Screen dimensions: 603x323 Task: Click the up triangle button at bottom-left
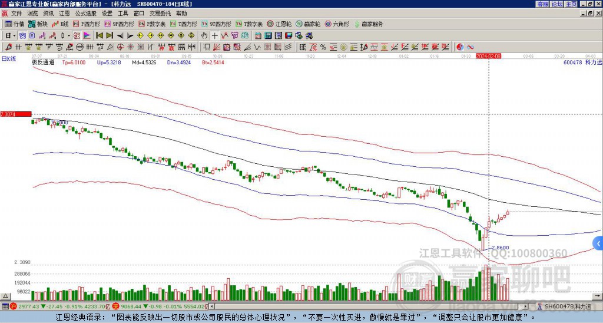click(x=5, y=296)
